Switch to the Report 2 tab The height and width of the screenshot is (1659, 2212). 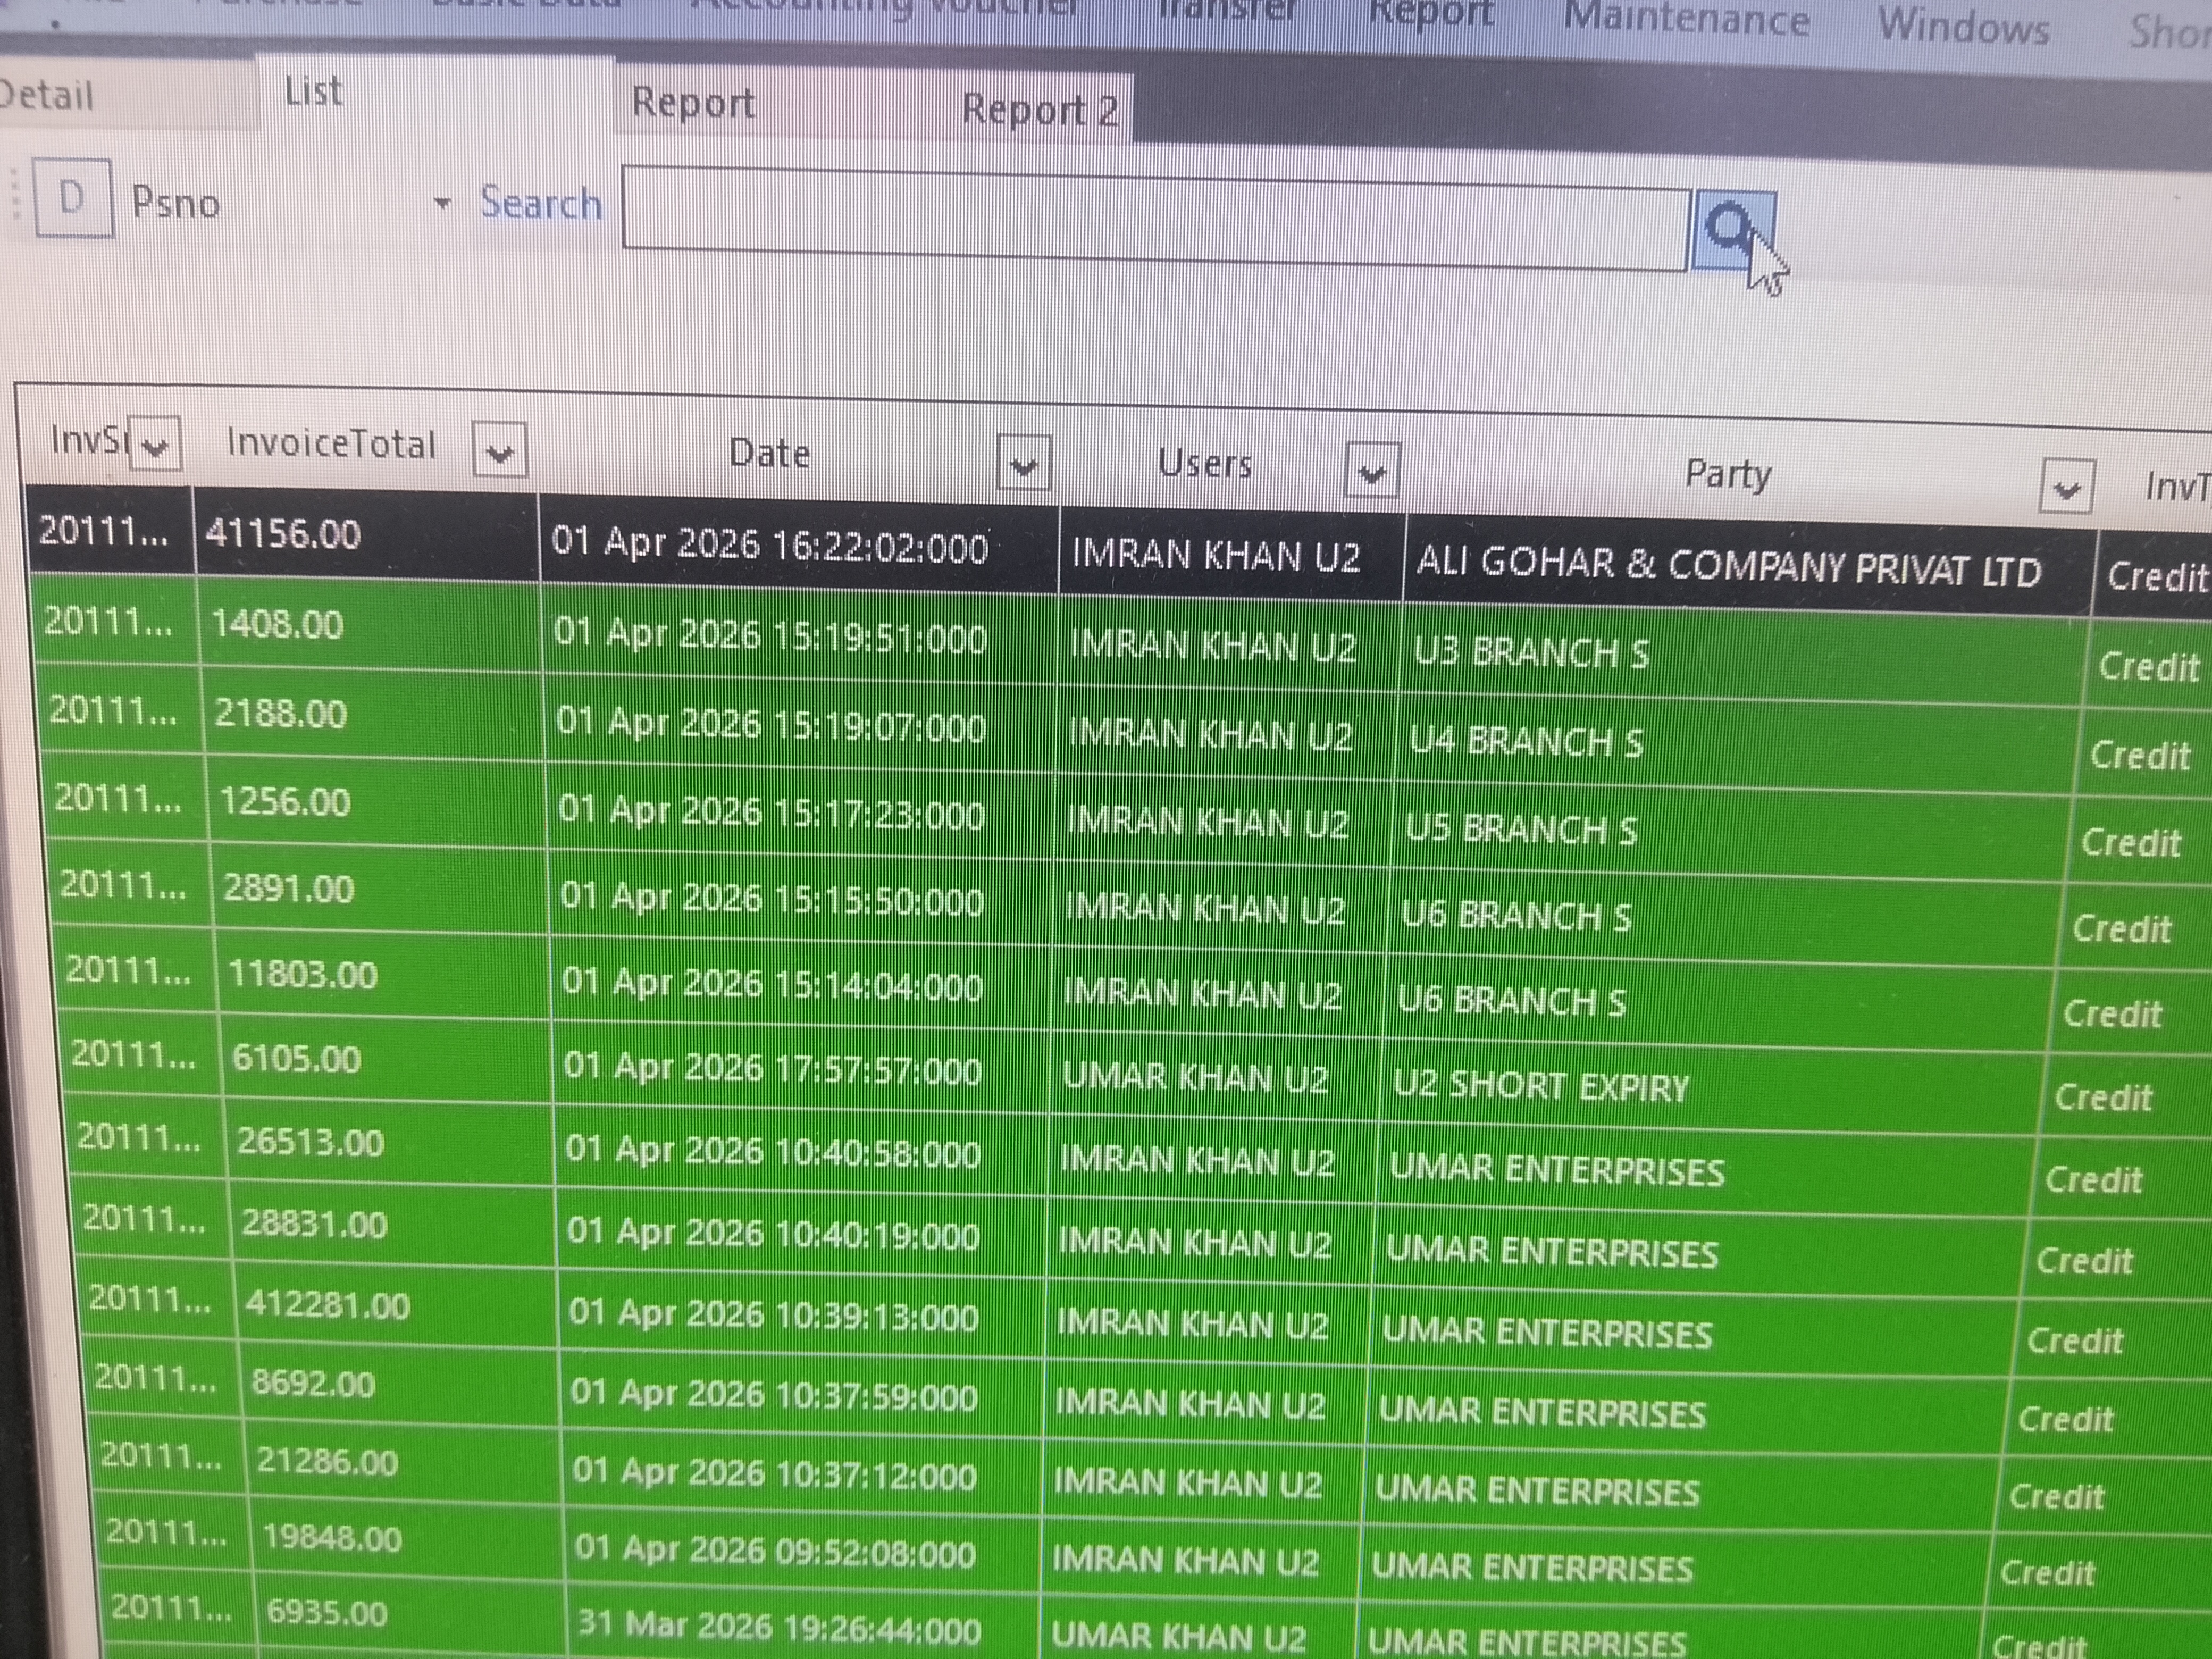(1040, 109)
